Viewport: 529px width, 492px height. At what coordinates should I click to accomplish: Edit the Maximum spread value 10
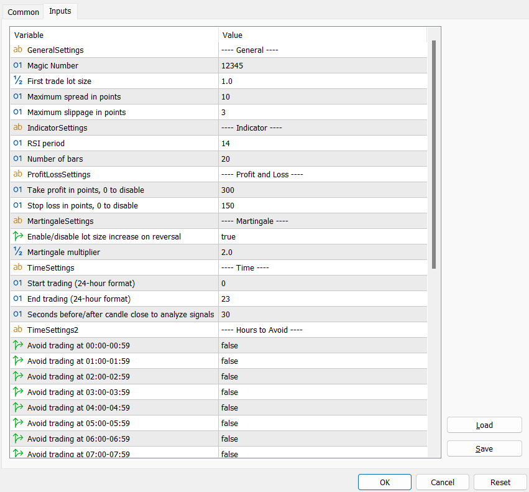pyautogui.click(x=323, y=96)
